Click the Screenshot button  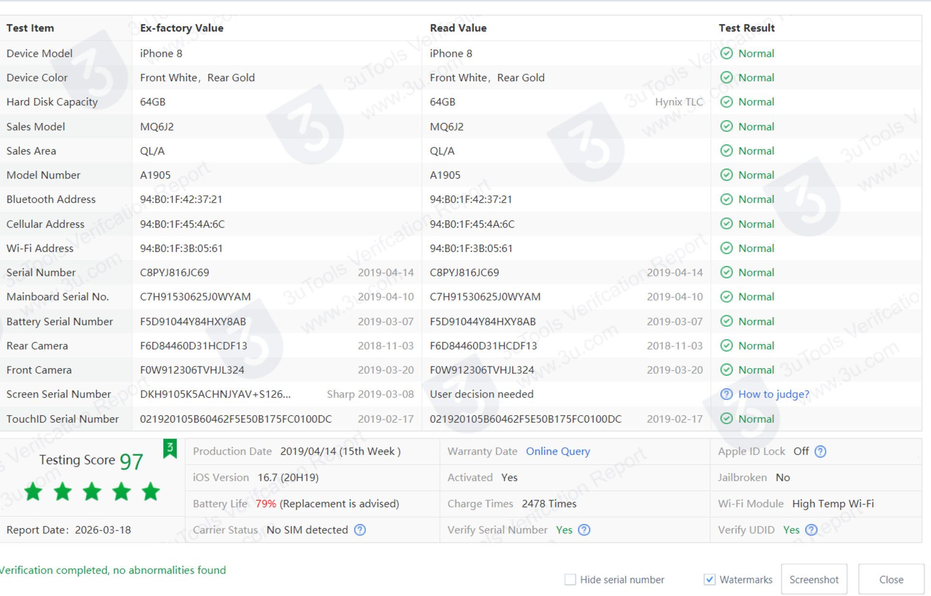click(x=814, y=580)
